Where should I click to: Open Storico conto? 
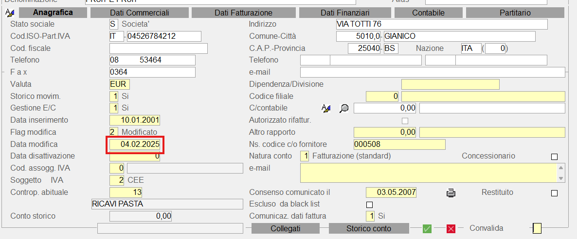[368, 228]
